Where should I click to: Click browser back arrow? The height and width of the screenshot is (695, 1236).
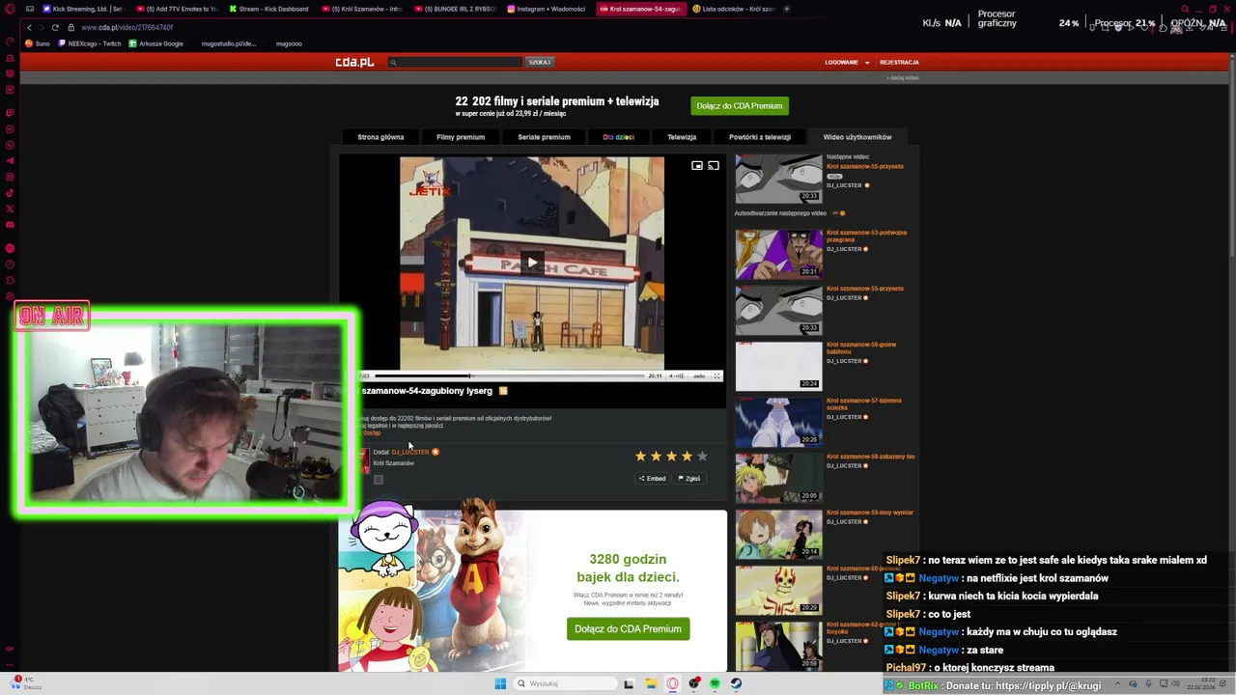(x=30, y=27)
